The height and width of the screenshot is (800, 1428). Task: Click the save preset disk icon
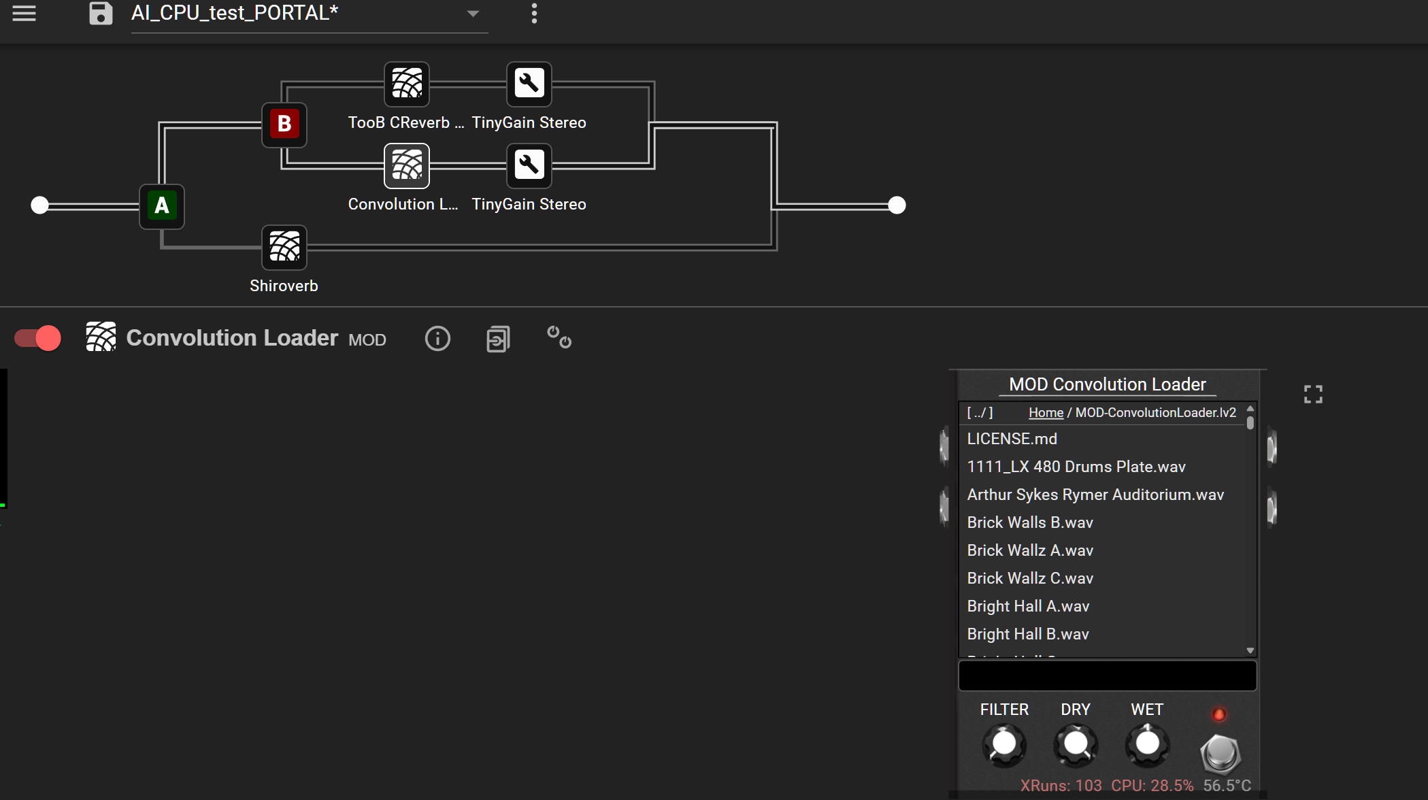tap(101, 14)
